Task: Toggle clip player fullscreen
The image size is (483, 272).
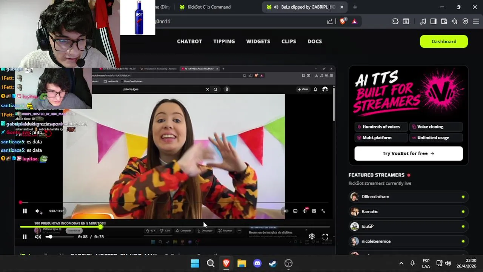Action: click(x=325, y=237)
